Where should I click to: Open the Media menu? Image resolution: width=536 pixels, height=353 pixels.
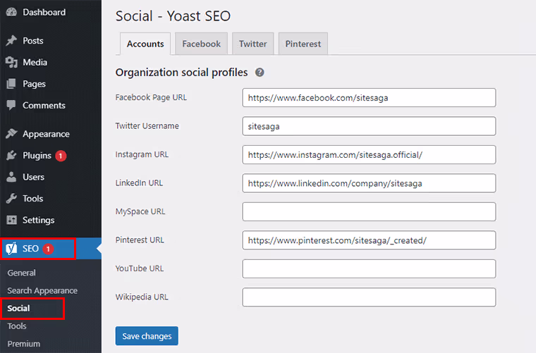(35, 62)
